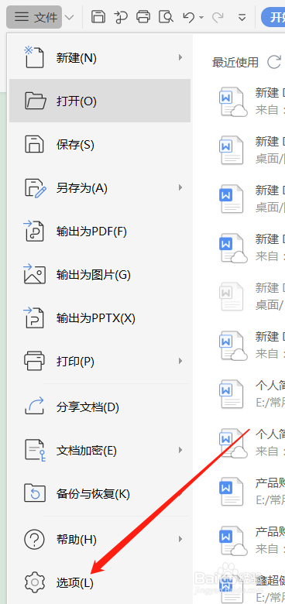The width and height of the screenshot is (285, 604).
Task: Open the first 个人简 recent file from E:/常用
Action: tap(252, 393)
